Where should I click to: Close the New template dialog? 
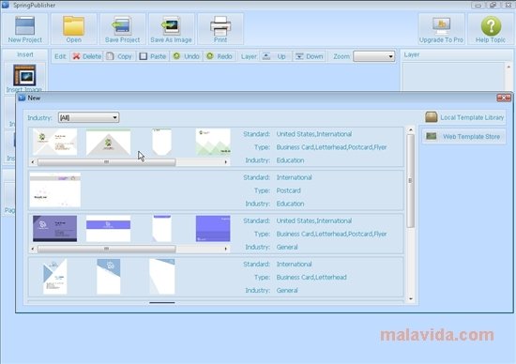coord(504,98)
